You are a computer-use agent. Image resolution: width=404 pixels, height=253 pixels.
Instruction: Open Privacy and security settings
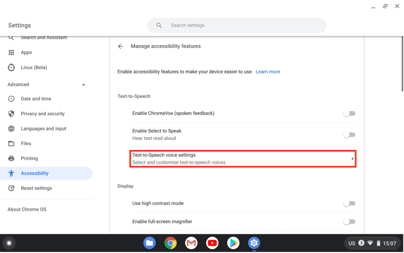(43, 114)
